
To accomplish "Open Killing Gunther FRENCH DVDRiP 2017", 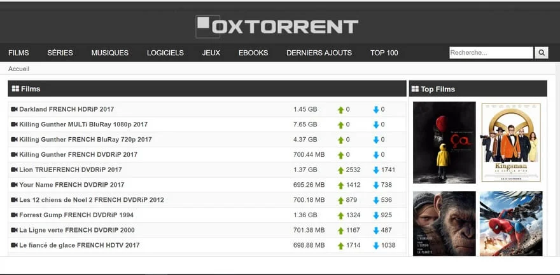I will [x=78, y=154].
